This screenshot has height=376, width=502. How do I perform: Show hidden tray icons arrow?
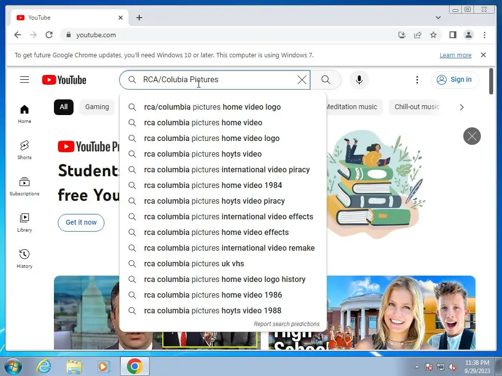(x=417, y=367)
